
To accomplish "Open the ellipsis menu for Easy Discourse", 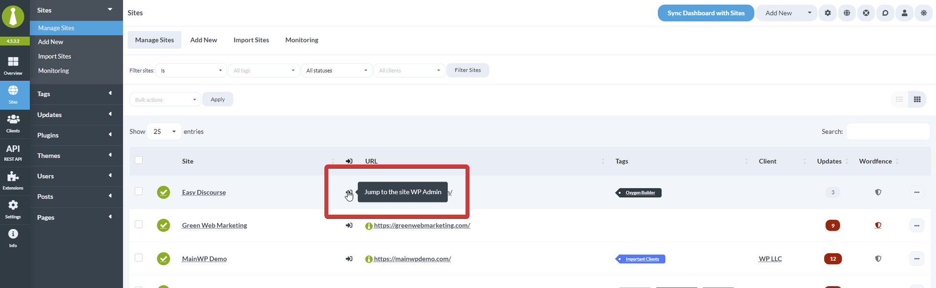I will pyautogui.click(x=917, y=192).
